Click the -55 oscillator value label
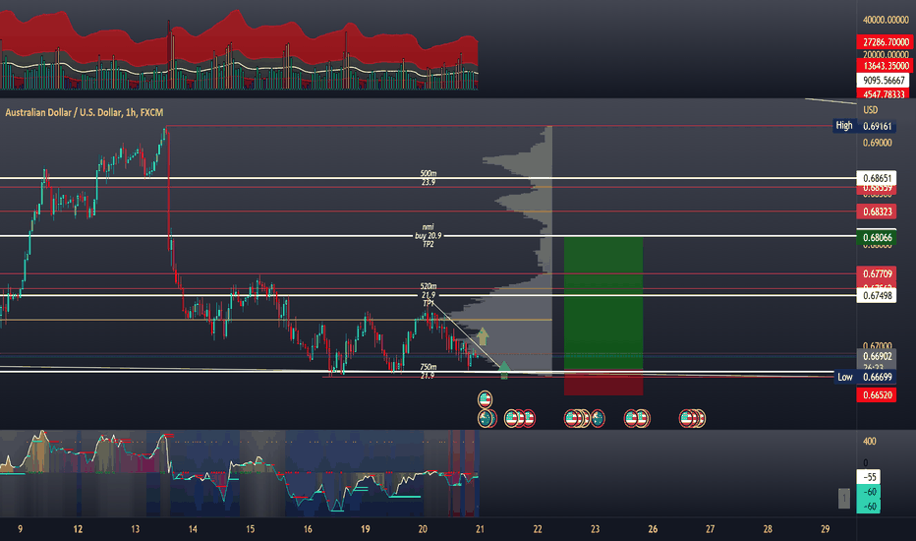 (869, 477)
